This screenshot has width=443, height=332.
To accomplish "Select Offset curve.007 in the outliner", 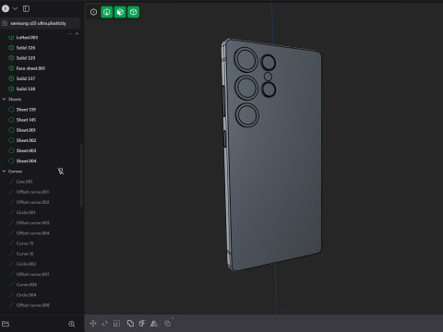I will [x=32, y=274].
